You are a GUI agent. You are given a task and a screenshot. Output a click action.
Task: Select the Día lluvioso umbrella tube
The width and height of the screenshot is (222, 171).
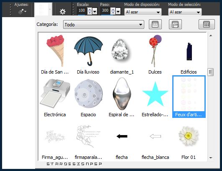point(88,54)
